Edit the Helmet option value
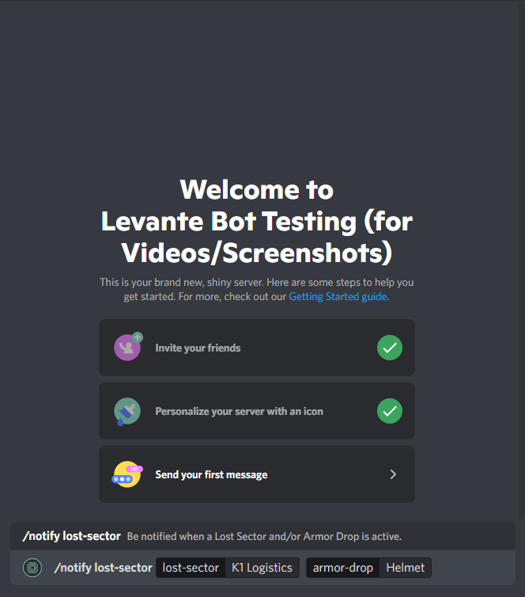The image size is (525, 597). tap(406, 568)
